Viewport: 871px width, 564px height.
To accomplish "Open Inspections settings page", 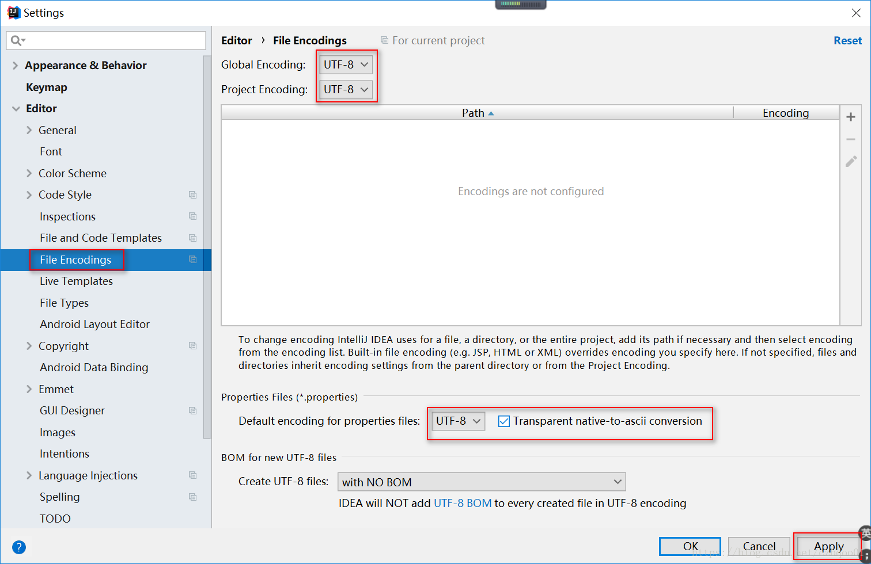I will click(x=67, y=216).
